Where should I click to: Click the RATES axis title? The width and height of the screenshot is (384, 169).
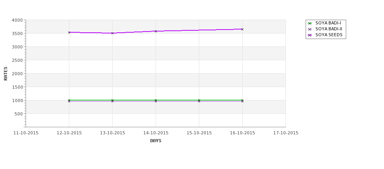(x=6, y=73)
